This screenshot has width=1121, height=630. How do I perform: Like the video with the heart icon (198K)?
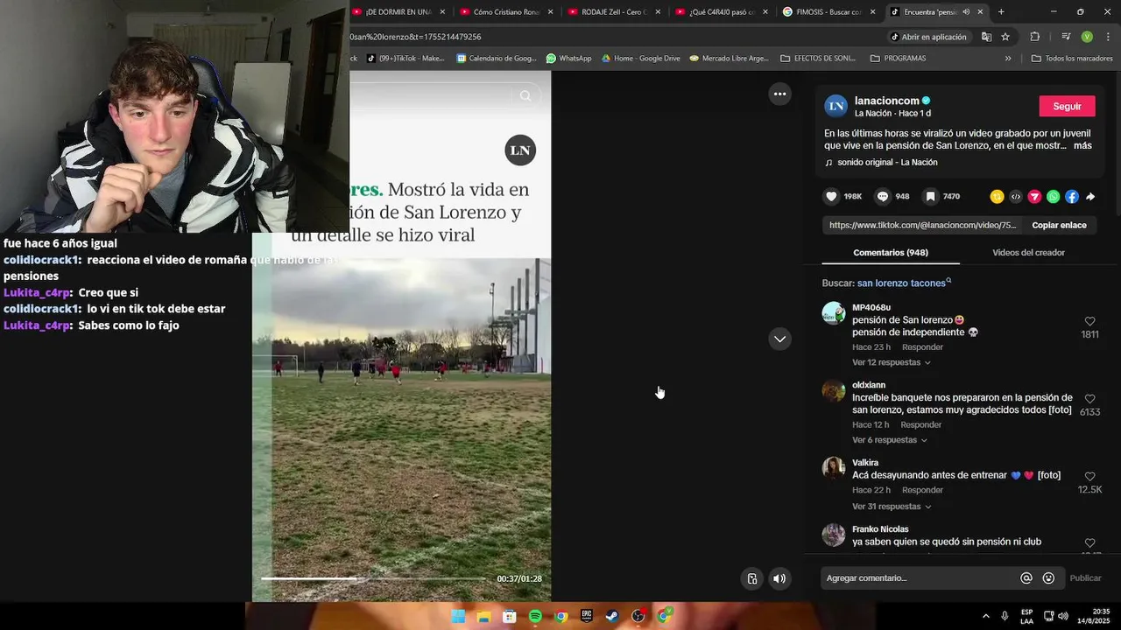pos(831,197)
